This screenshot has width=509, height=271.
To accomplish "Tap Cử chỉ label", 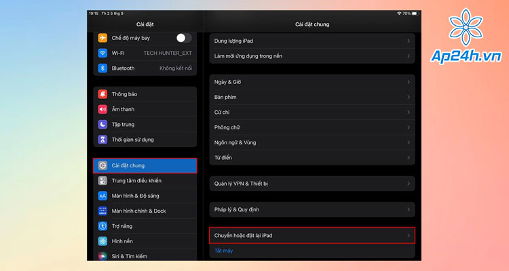I will 222,112.
